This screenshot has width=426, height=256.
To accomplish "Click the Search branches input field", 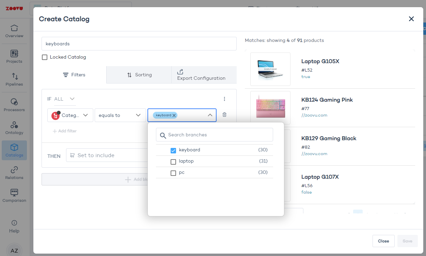I will [218, 135].
